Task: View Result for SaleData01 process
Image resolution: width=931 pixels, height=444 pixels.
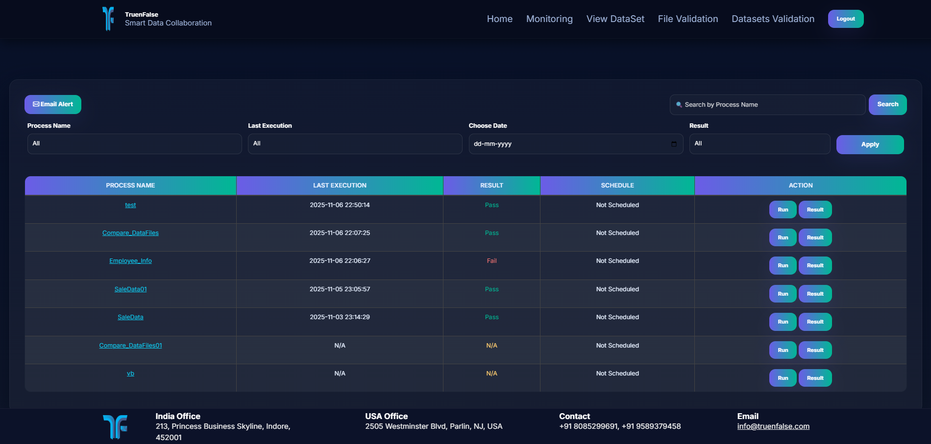Action: (815, 294)
